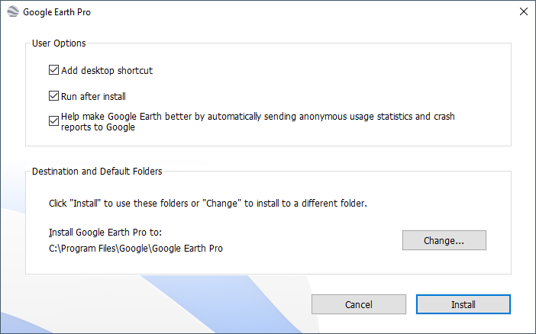
Task: Click the instruction text about Install or Change
Action: click(x=208, y=204)
